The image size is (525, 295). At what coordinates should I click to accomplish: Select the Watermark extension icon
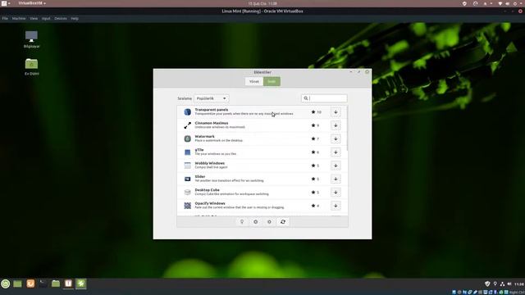coord(188,138)
